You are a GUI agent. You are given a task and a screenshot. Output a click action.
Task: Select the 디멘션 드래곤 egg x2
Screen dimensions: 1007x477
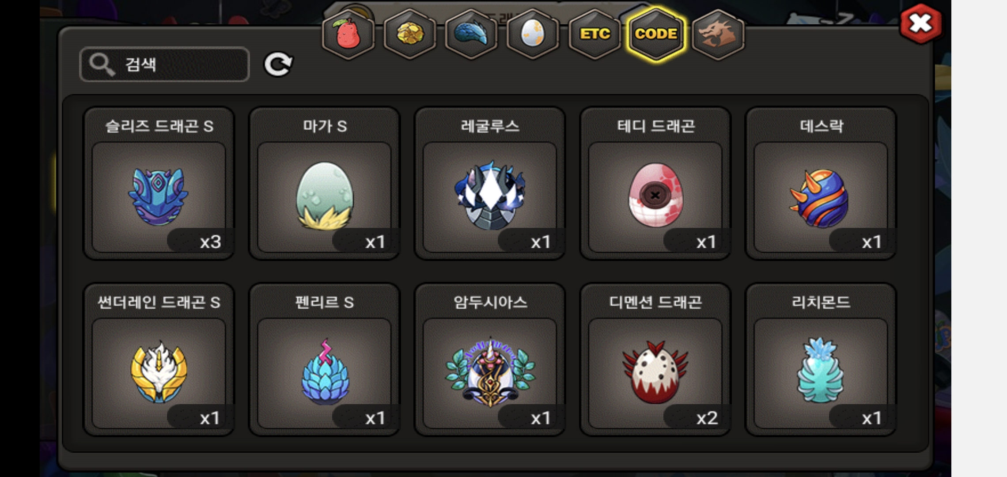(x=655, y=360)
